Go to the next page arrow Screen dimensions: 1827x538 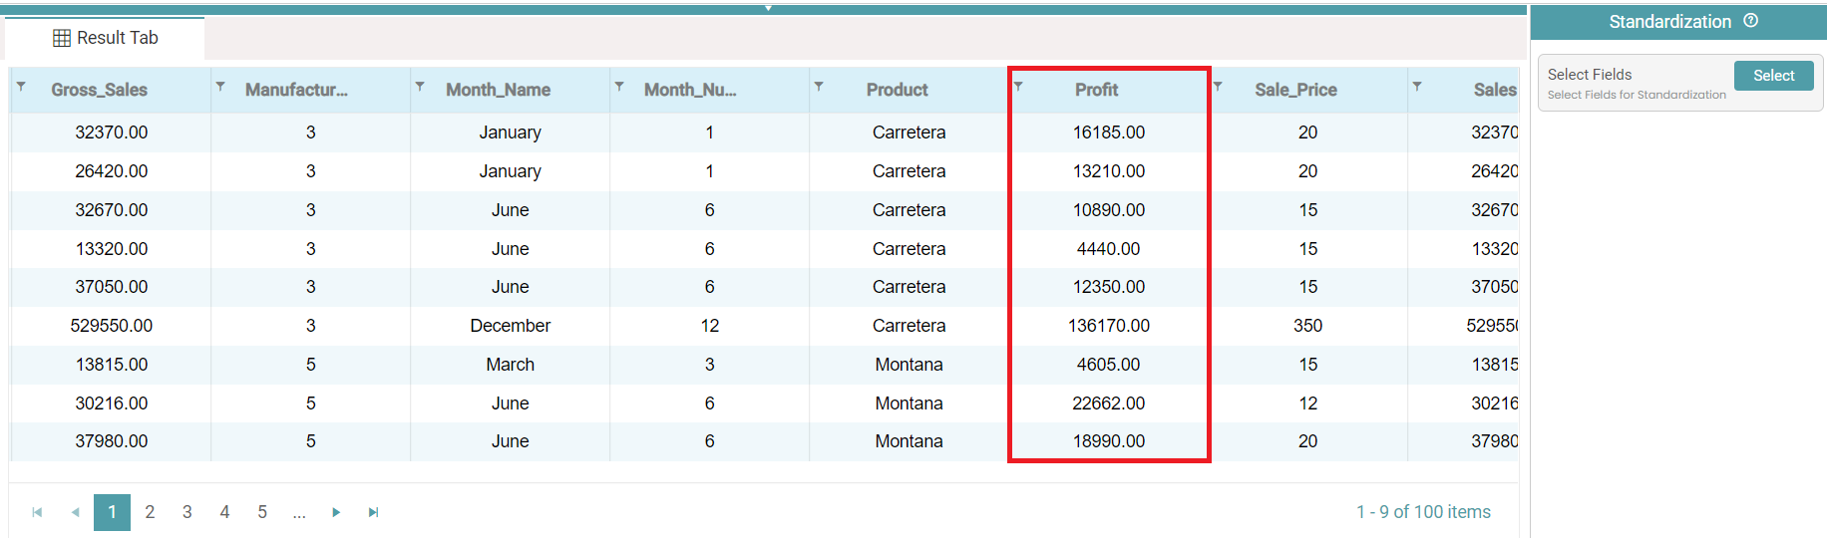pos(336,512)
